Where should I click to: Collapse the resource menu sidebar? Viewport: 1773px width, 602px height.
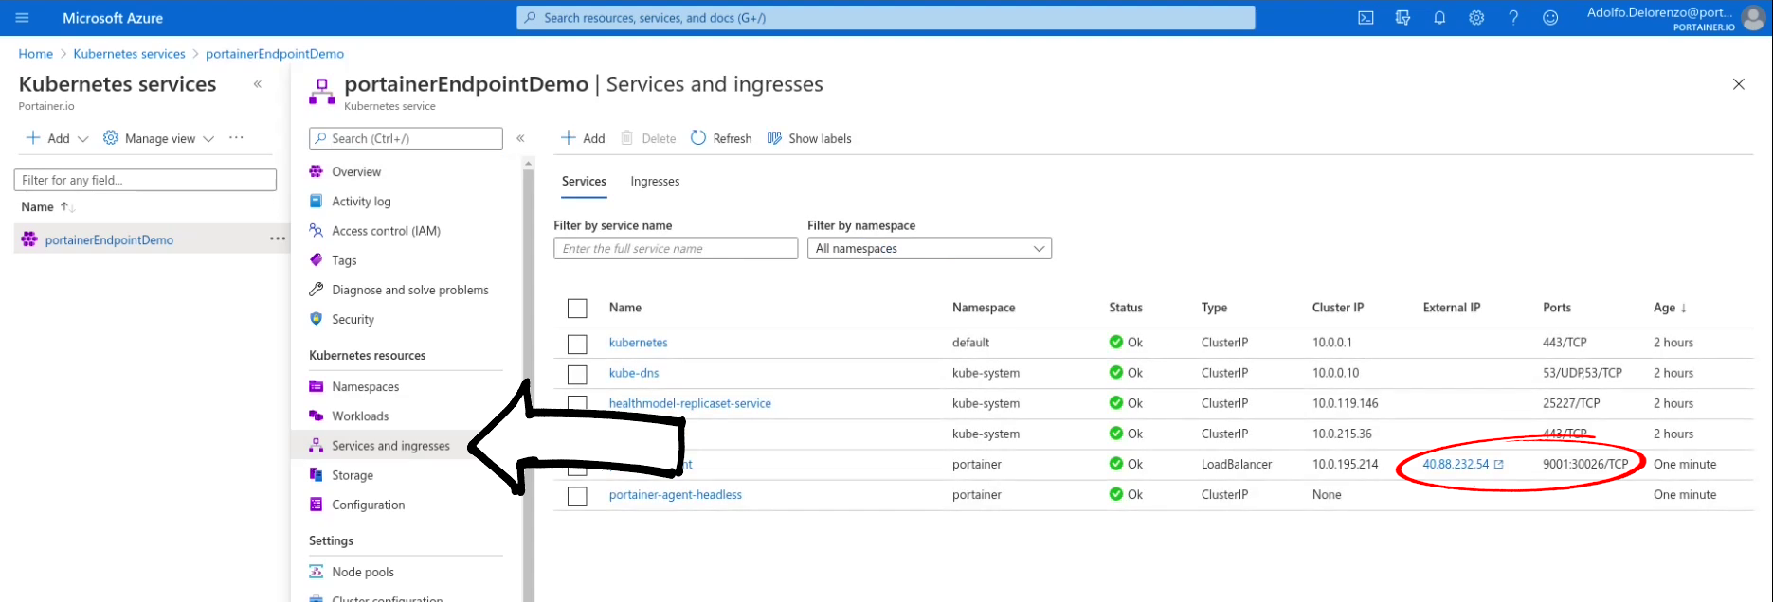[x=520, y=138]
